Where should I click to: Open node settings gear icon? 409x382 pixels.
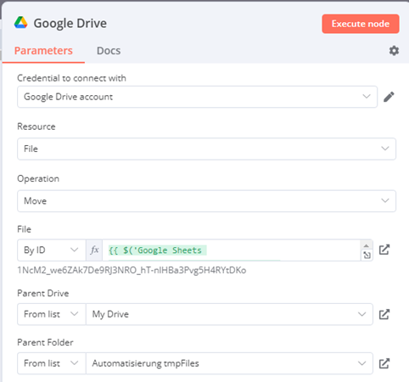(394, 51)
